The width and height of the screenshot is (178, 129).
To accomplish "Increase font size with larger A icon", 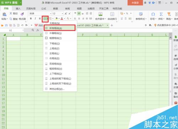I will [x=66, y=14].
